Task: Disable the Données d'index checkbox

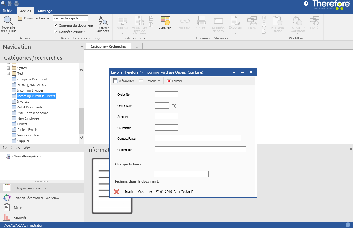Action: (x=56, y=32)
